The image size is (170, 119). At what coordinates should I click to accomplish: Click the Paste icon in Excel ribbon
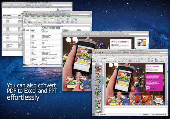pyautogui.click(x=25, y=21)
